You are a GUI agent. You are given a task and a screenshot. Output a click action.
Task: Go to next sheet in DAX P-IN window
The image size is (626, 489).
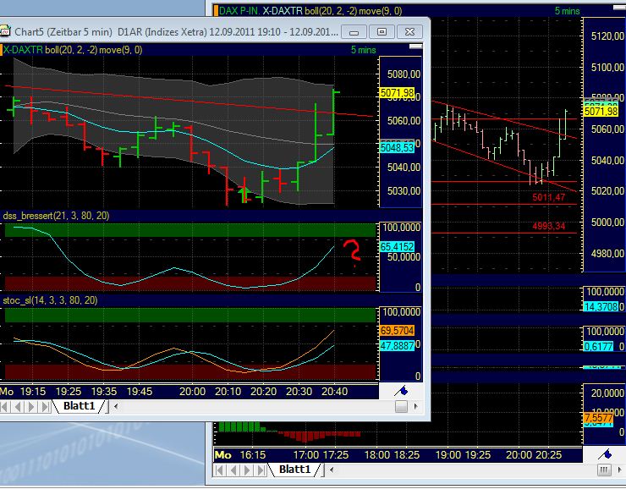point(247,470)
